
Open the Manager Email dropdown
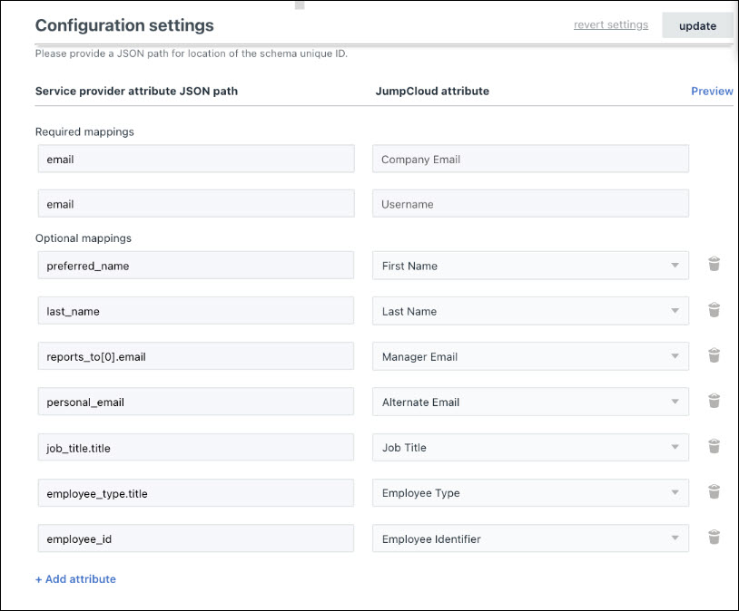[x=530, y=356]
